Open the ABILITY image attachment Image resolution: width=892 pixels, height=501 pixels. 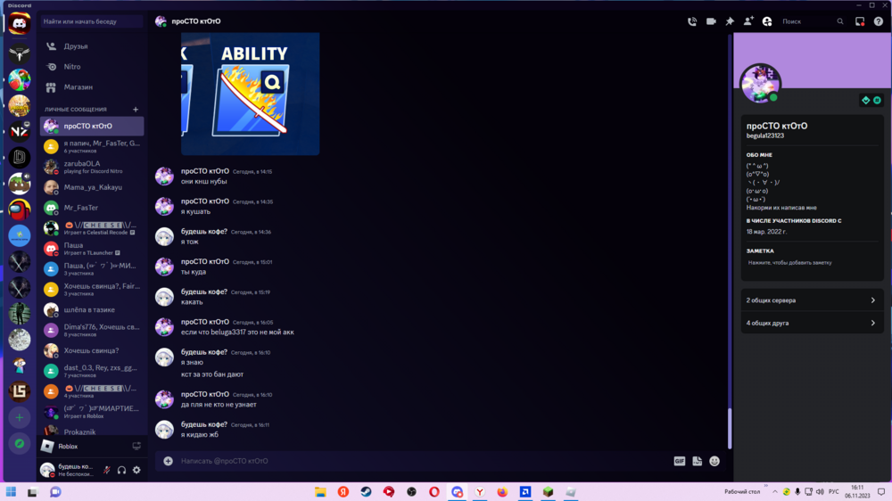point(251,94)
